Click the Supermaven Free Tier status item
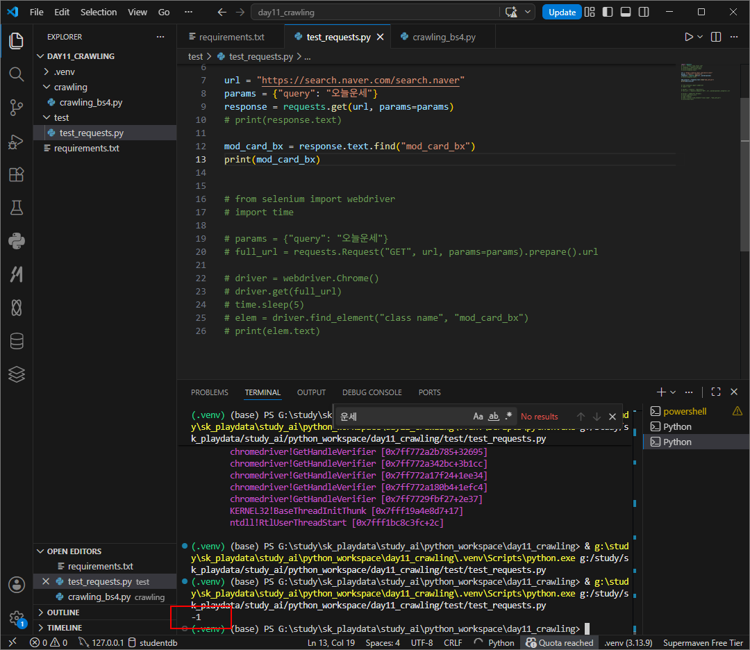The height and width of the screenshot is (650, 750). tap(703, 643)
